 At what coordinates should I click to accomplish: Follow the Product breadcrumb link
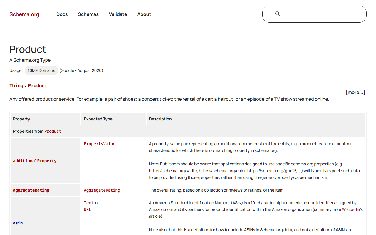pos(38,85)
